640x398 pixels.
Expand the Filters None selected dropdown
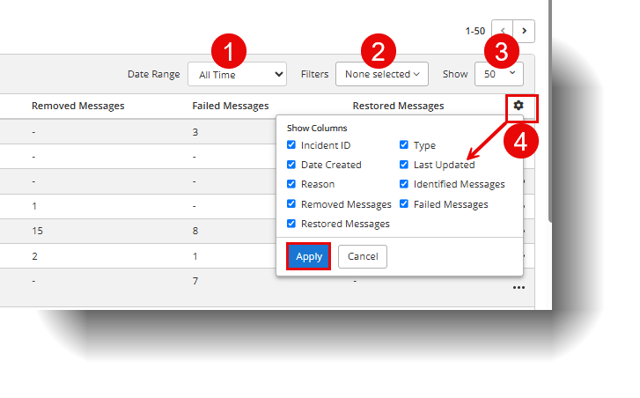(381, 75)
